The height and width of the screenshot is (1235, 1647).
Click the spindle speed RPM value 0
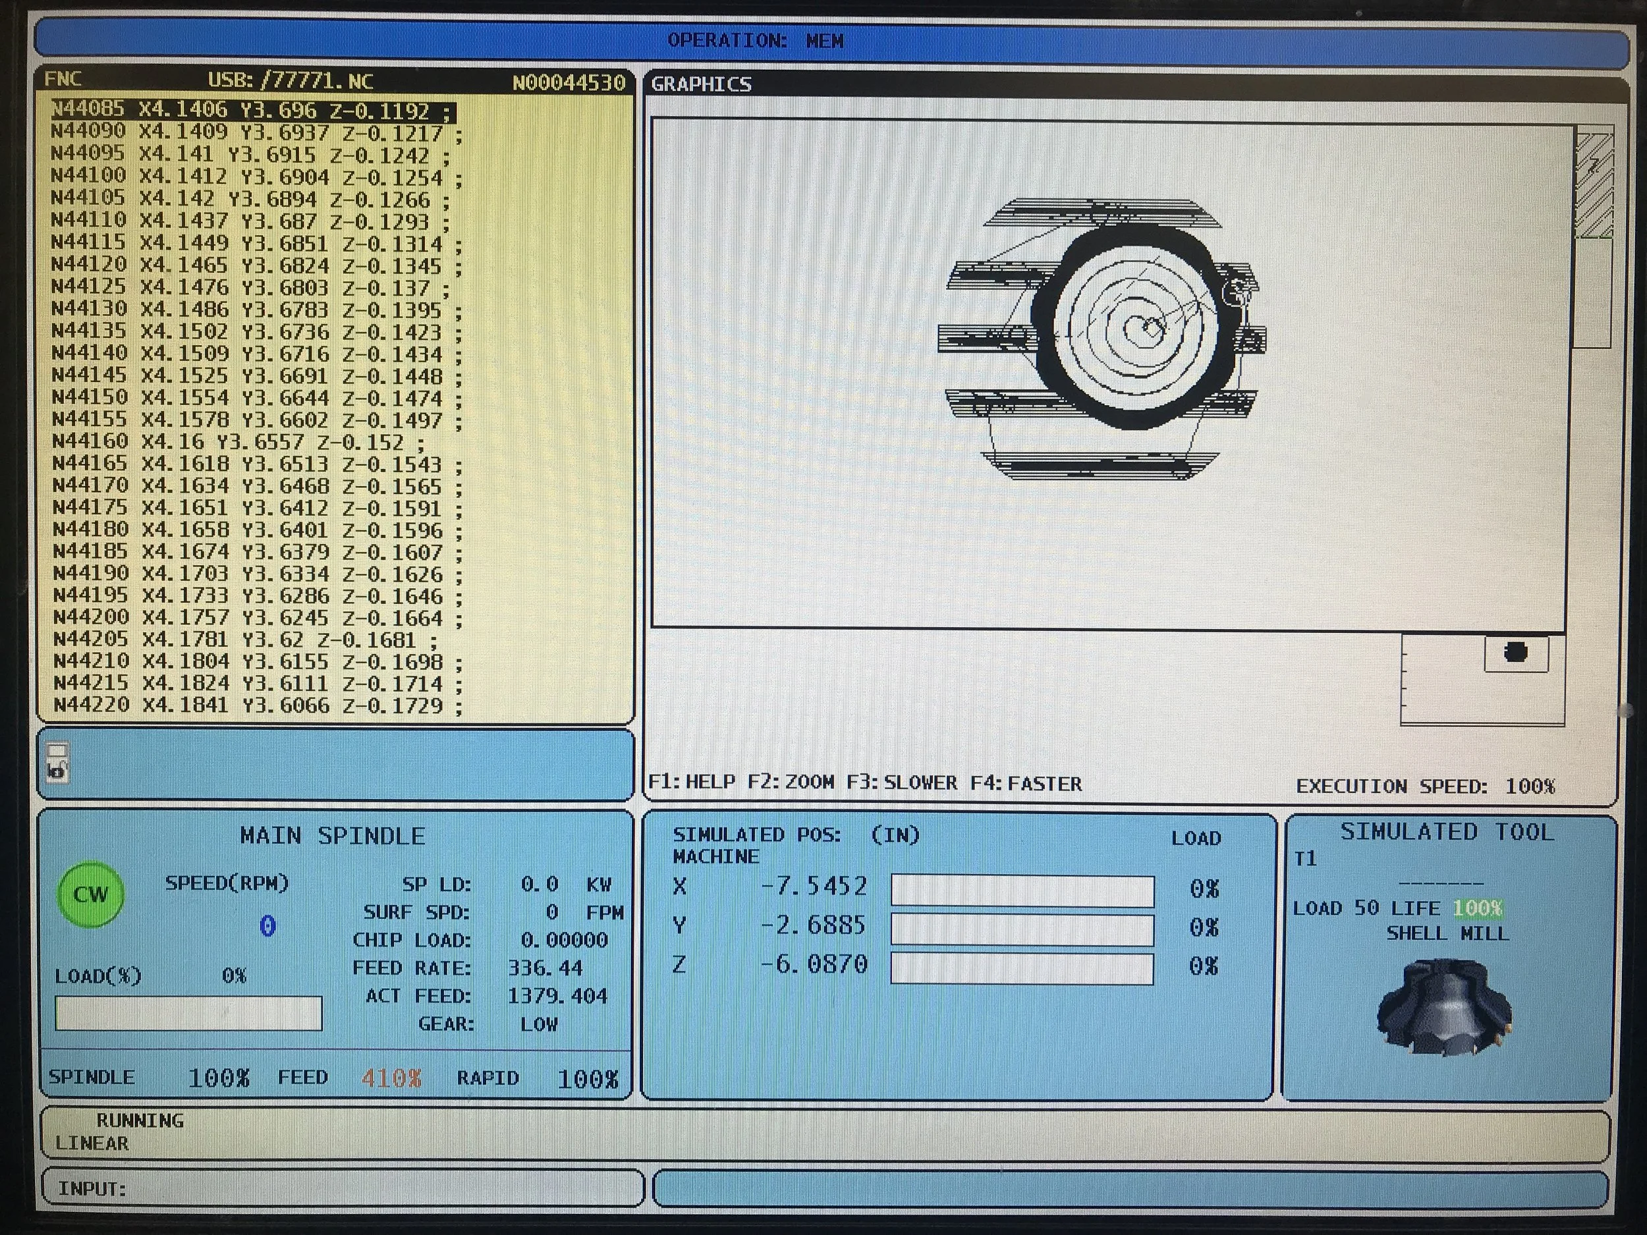pyautogui.click(x=268, y=926)
